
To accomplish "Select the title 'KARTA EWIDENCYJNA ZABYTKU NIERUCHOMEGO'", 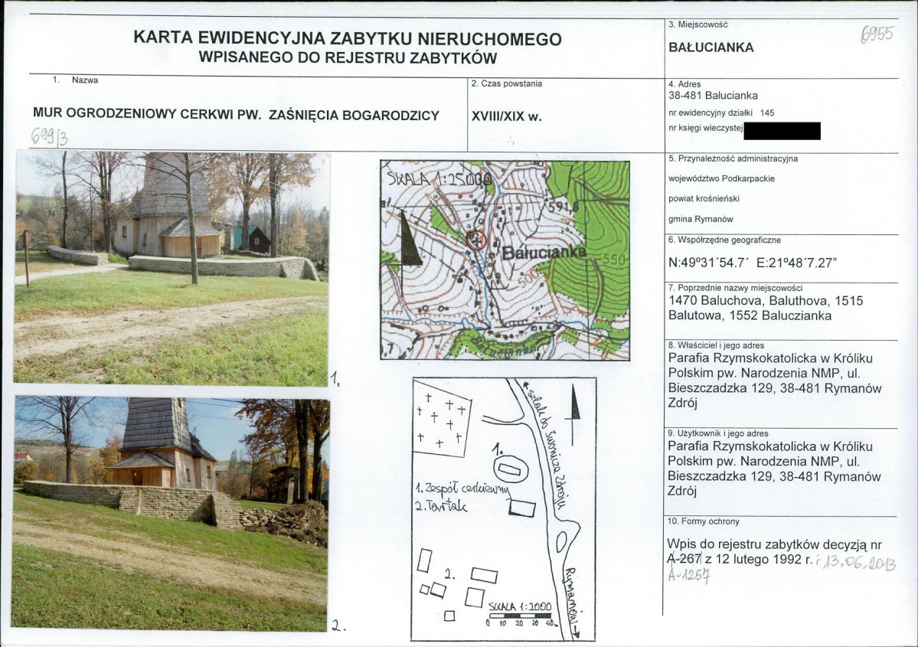I will (347, 38).
